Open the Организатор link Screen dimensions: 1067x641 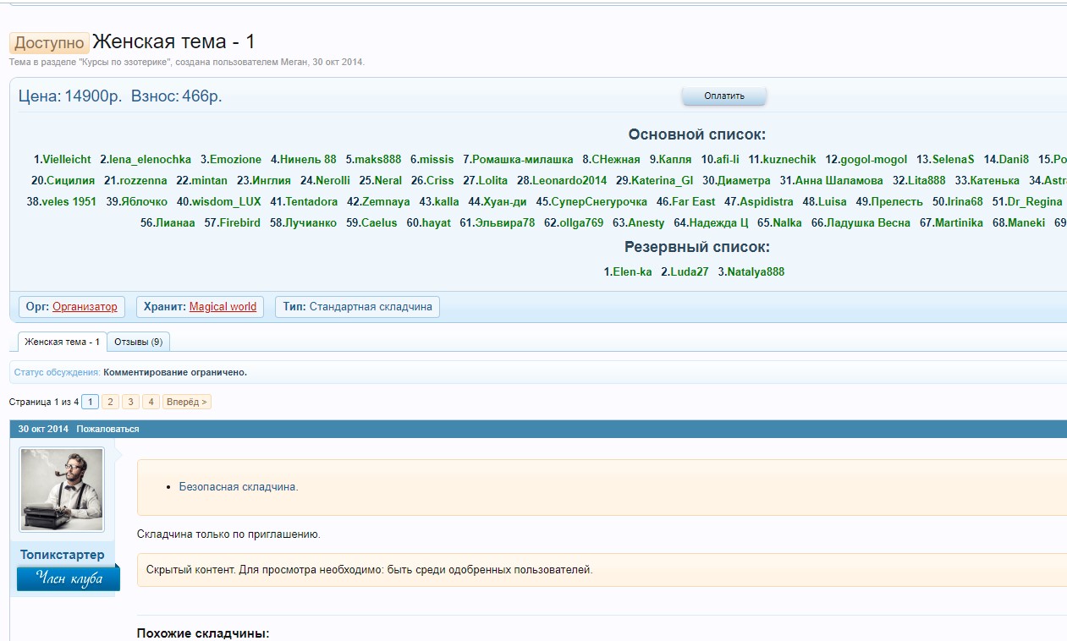pos(85,307)
